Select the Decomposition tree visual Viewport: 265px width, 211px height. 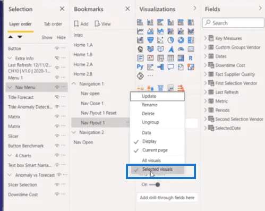click(160, 67)
